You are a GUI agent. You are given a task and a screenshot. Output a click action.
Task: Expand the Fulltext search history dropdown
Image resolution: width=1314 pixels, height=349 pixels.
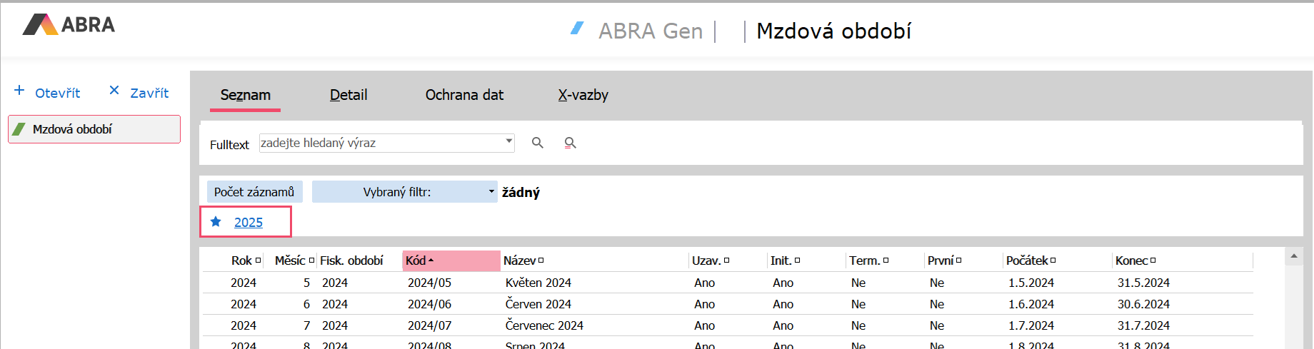pos(508,141)
